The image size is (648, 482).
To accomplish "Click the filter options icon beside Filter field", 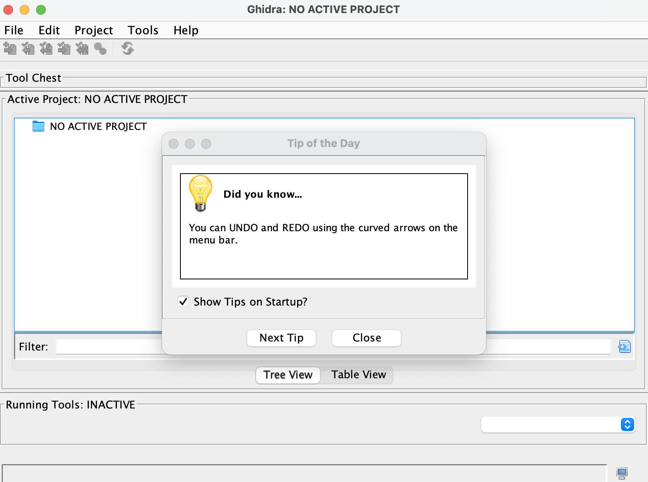I will (x=624, y=347).
